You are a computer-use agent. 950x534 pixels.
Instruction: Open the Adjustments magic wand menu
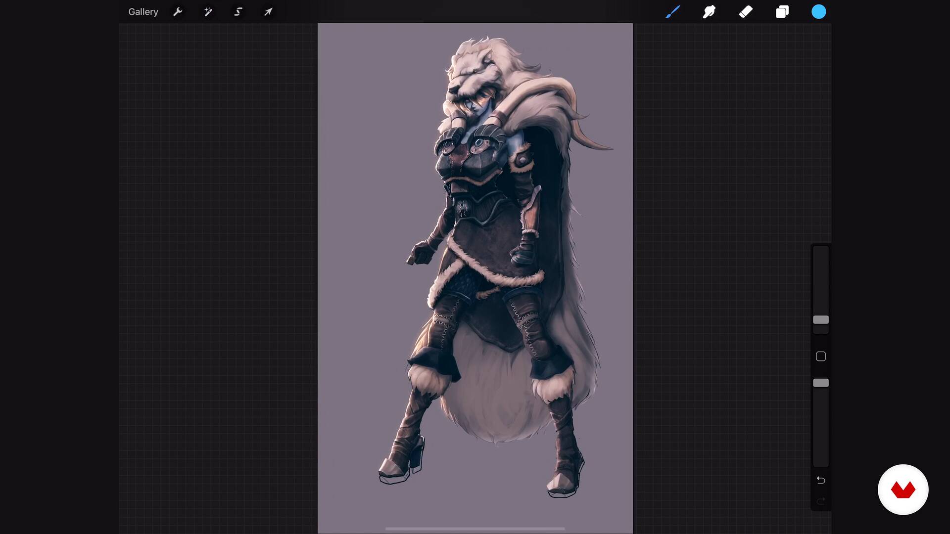pos(208,12)
